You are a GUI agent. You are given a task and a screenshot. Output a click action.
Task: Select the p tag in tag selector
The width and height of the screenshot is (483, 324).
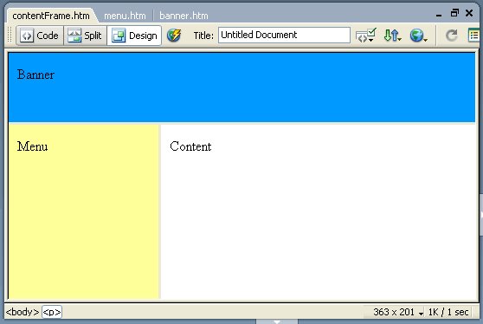coord(52,312)
